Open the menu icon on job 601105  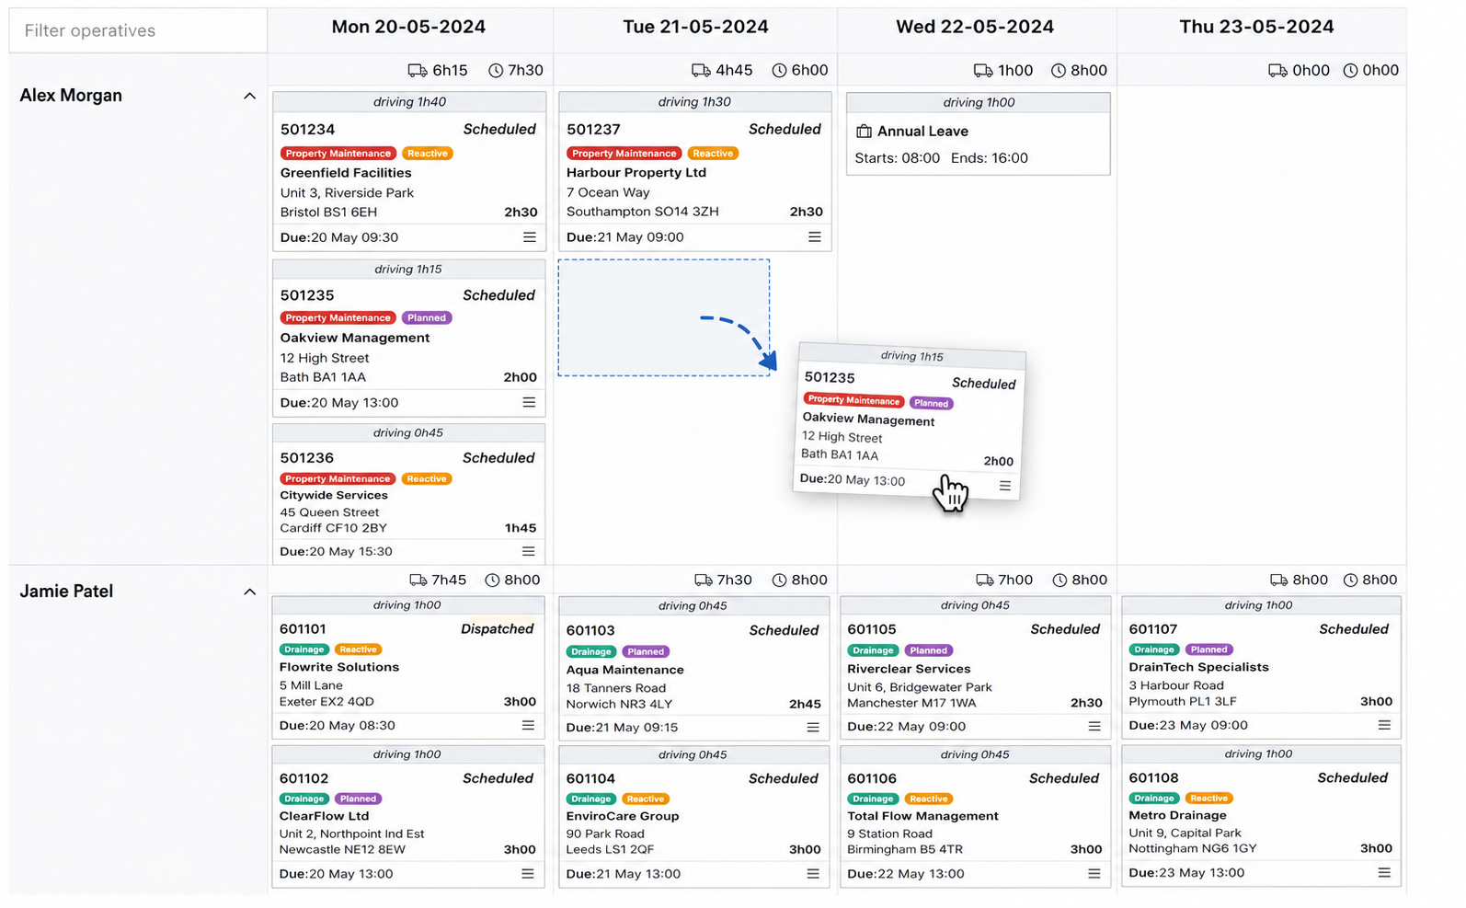coord(1094,726)
